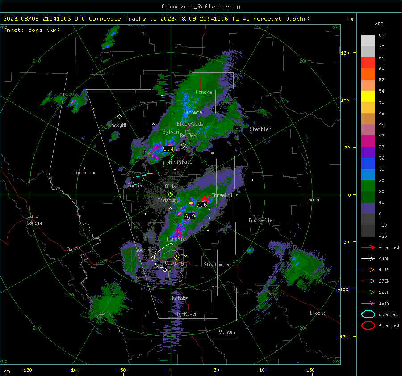The image size is (402, 376).
Task: Pick the bright green 20-30 dBZ swatch
Action: [x=368, y=186]
